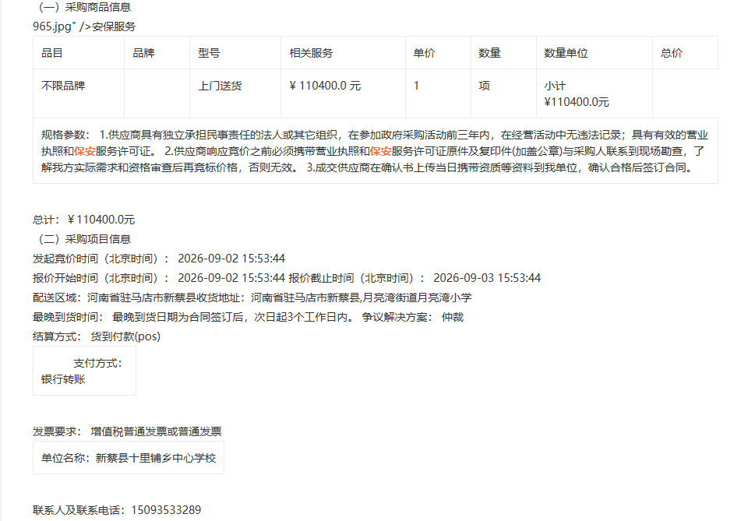748x521 pixels.
Task: Click the 品目 column header
Action: [x=79, y=53]
